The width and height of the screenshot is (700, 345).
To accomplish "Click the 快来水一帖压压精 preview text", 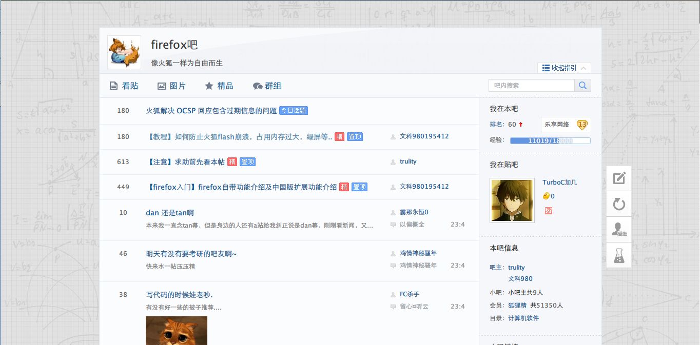I will pos(170,267).
